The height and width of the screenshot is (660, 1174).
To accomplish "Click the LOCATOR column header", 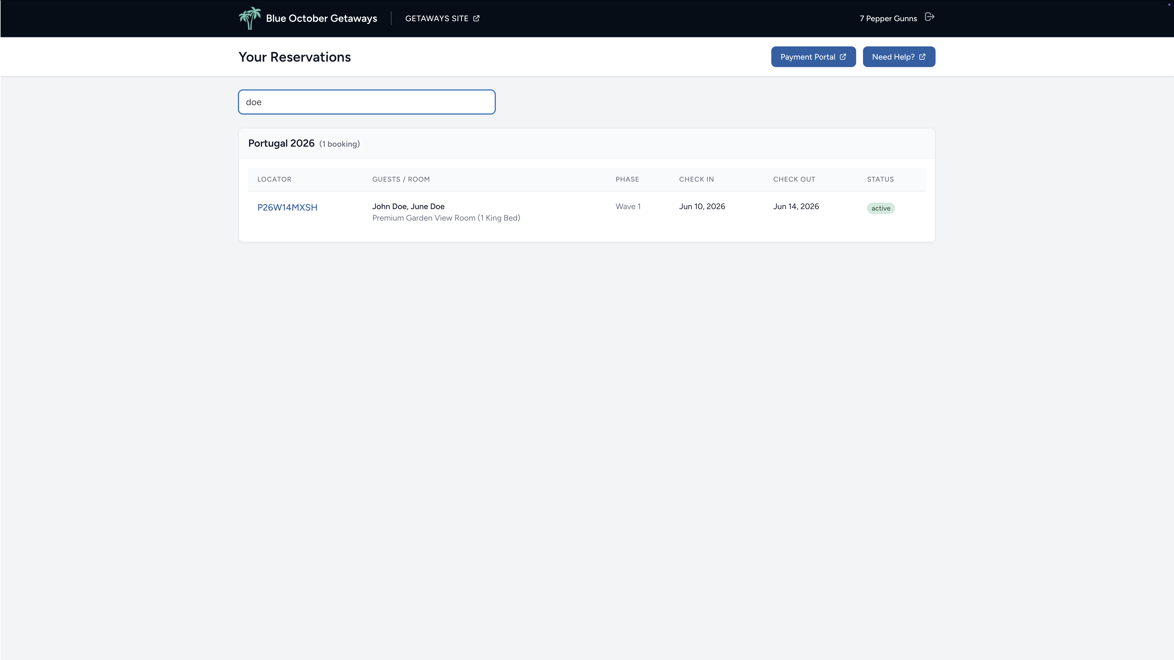I will click(274, 179).
